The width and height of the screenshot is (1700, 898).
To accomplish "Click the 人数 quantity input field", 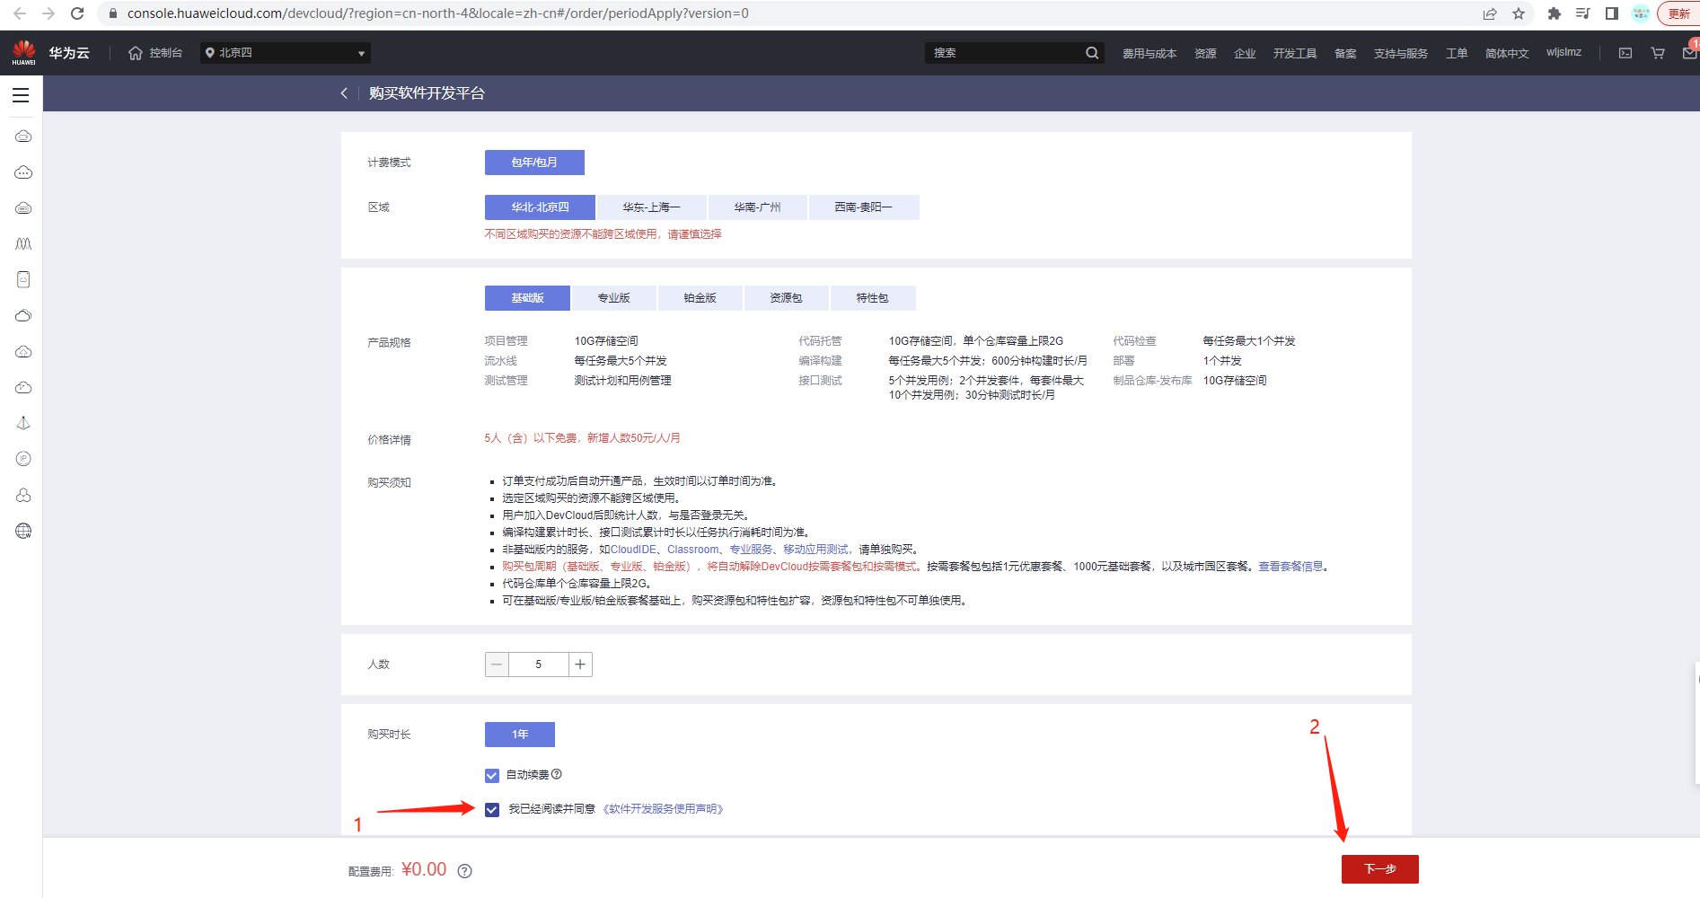I will pyautogui.click(x=539, y=665).
